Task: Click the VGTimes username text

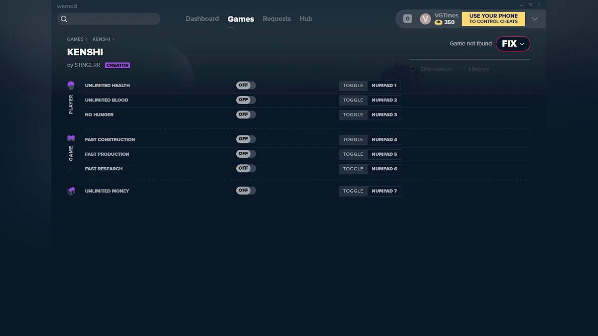Action: pos(447,15)
